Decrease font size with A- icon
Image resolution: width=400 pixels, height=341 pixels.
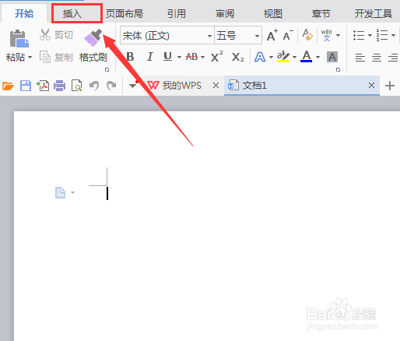288,35
